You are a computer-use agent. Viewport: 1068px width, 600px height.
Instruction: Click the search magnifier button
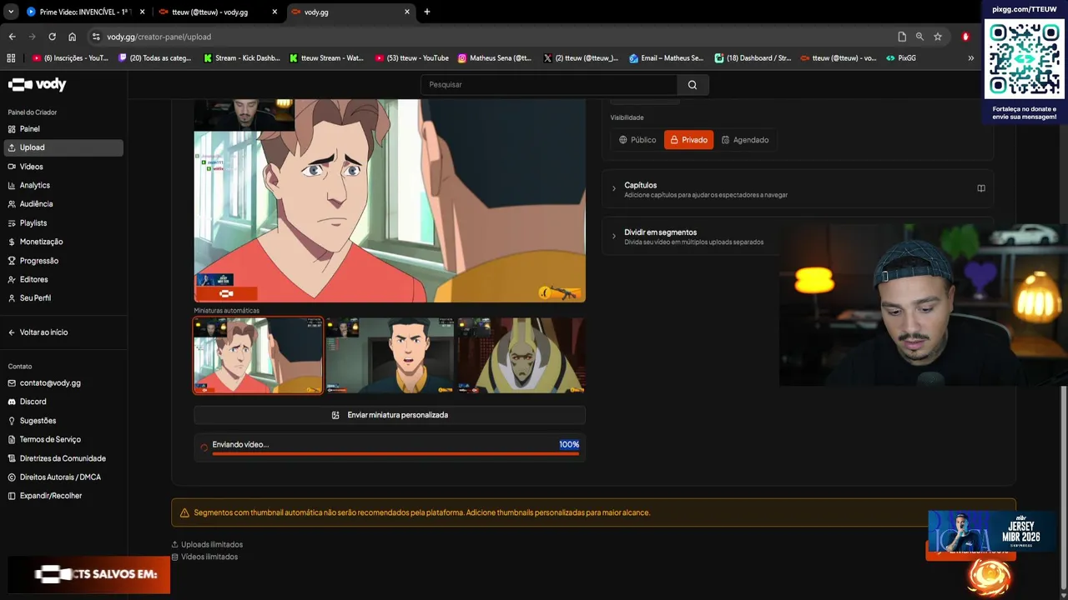click(x=693, y=84)
